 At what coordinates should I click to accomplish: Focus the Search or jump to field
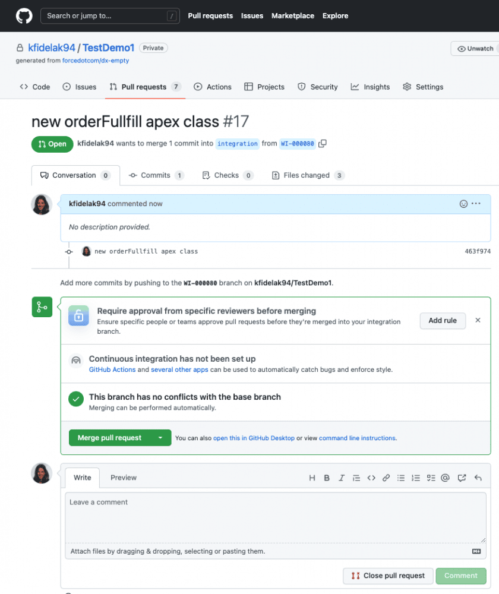pos(110,16)
